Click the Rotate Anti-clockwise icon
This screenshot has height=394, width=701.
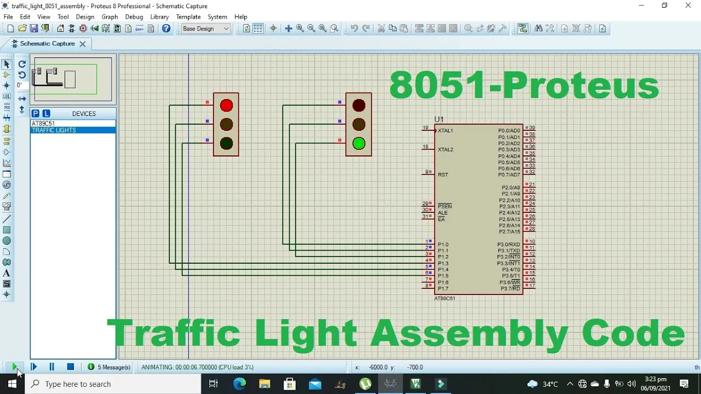click(x=22, y=75)
